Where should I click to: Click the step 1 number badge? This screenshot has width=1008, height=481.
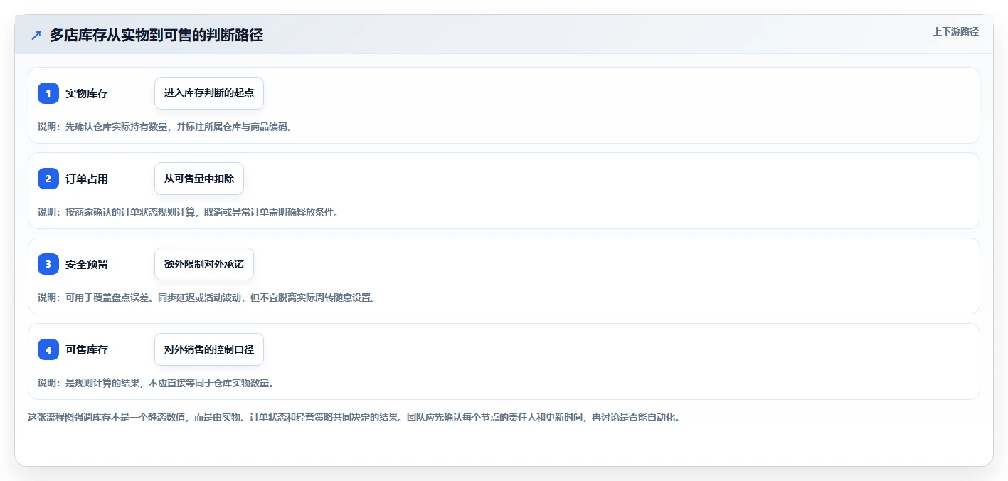click(48, 93)
